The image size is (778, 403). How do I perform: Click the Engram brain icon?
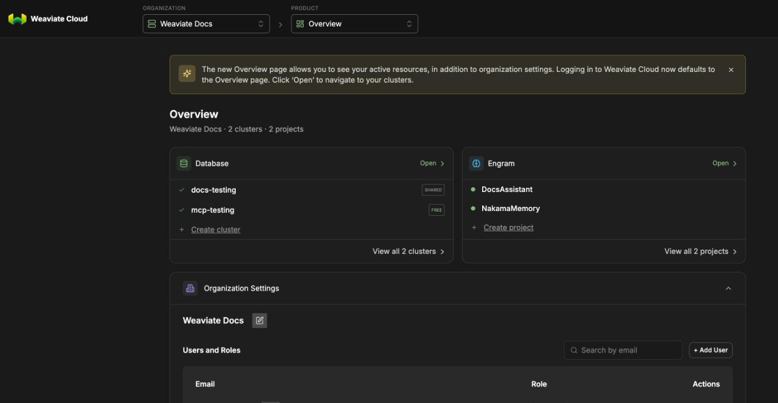point(476,163)
